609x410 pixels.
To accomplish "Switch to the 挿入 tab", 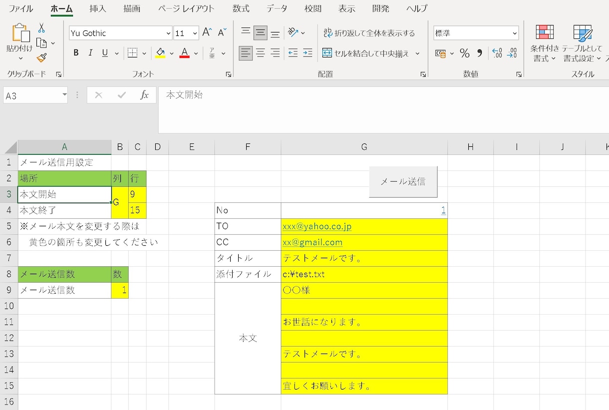I will 98,8.
